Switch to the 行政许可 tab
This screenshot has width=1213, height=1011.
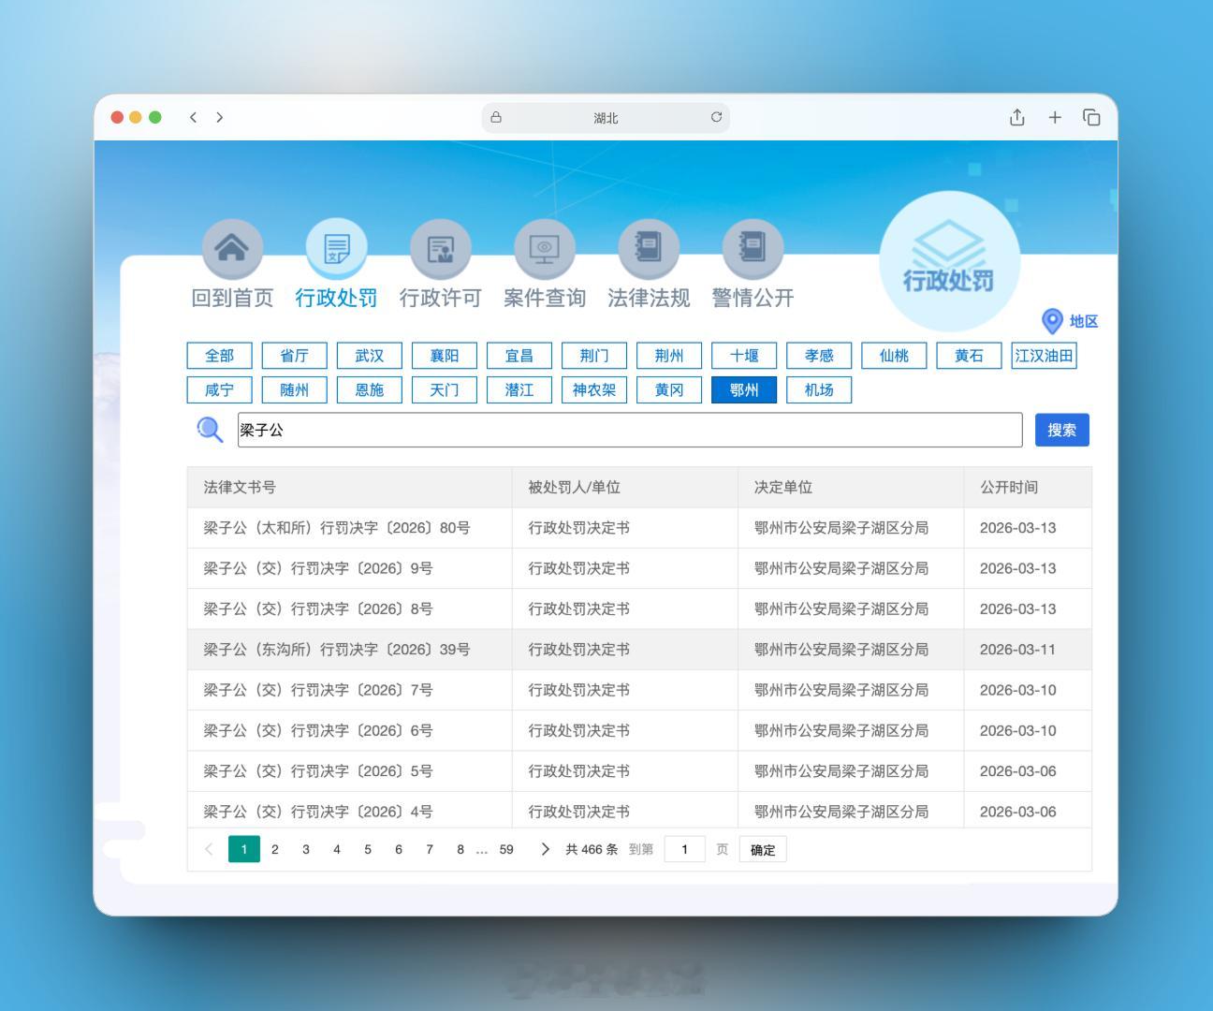pyautogui.click(x=440, y=298)
